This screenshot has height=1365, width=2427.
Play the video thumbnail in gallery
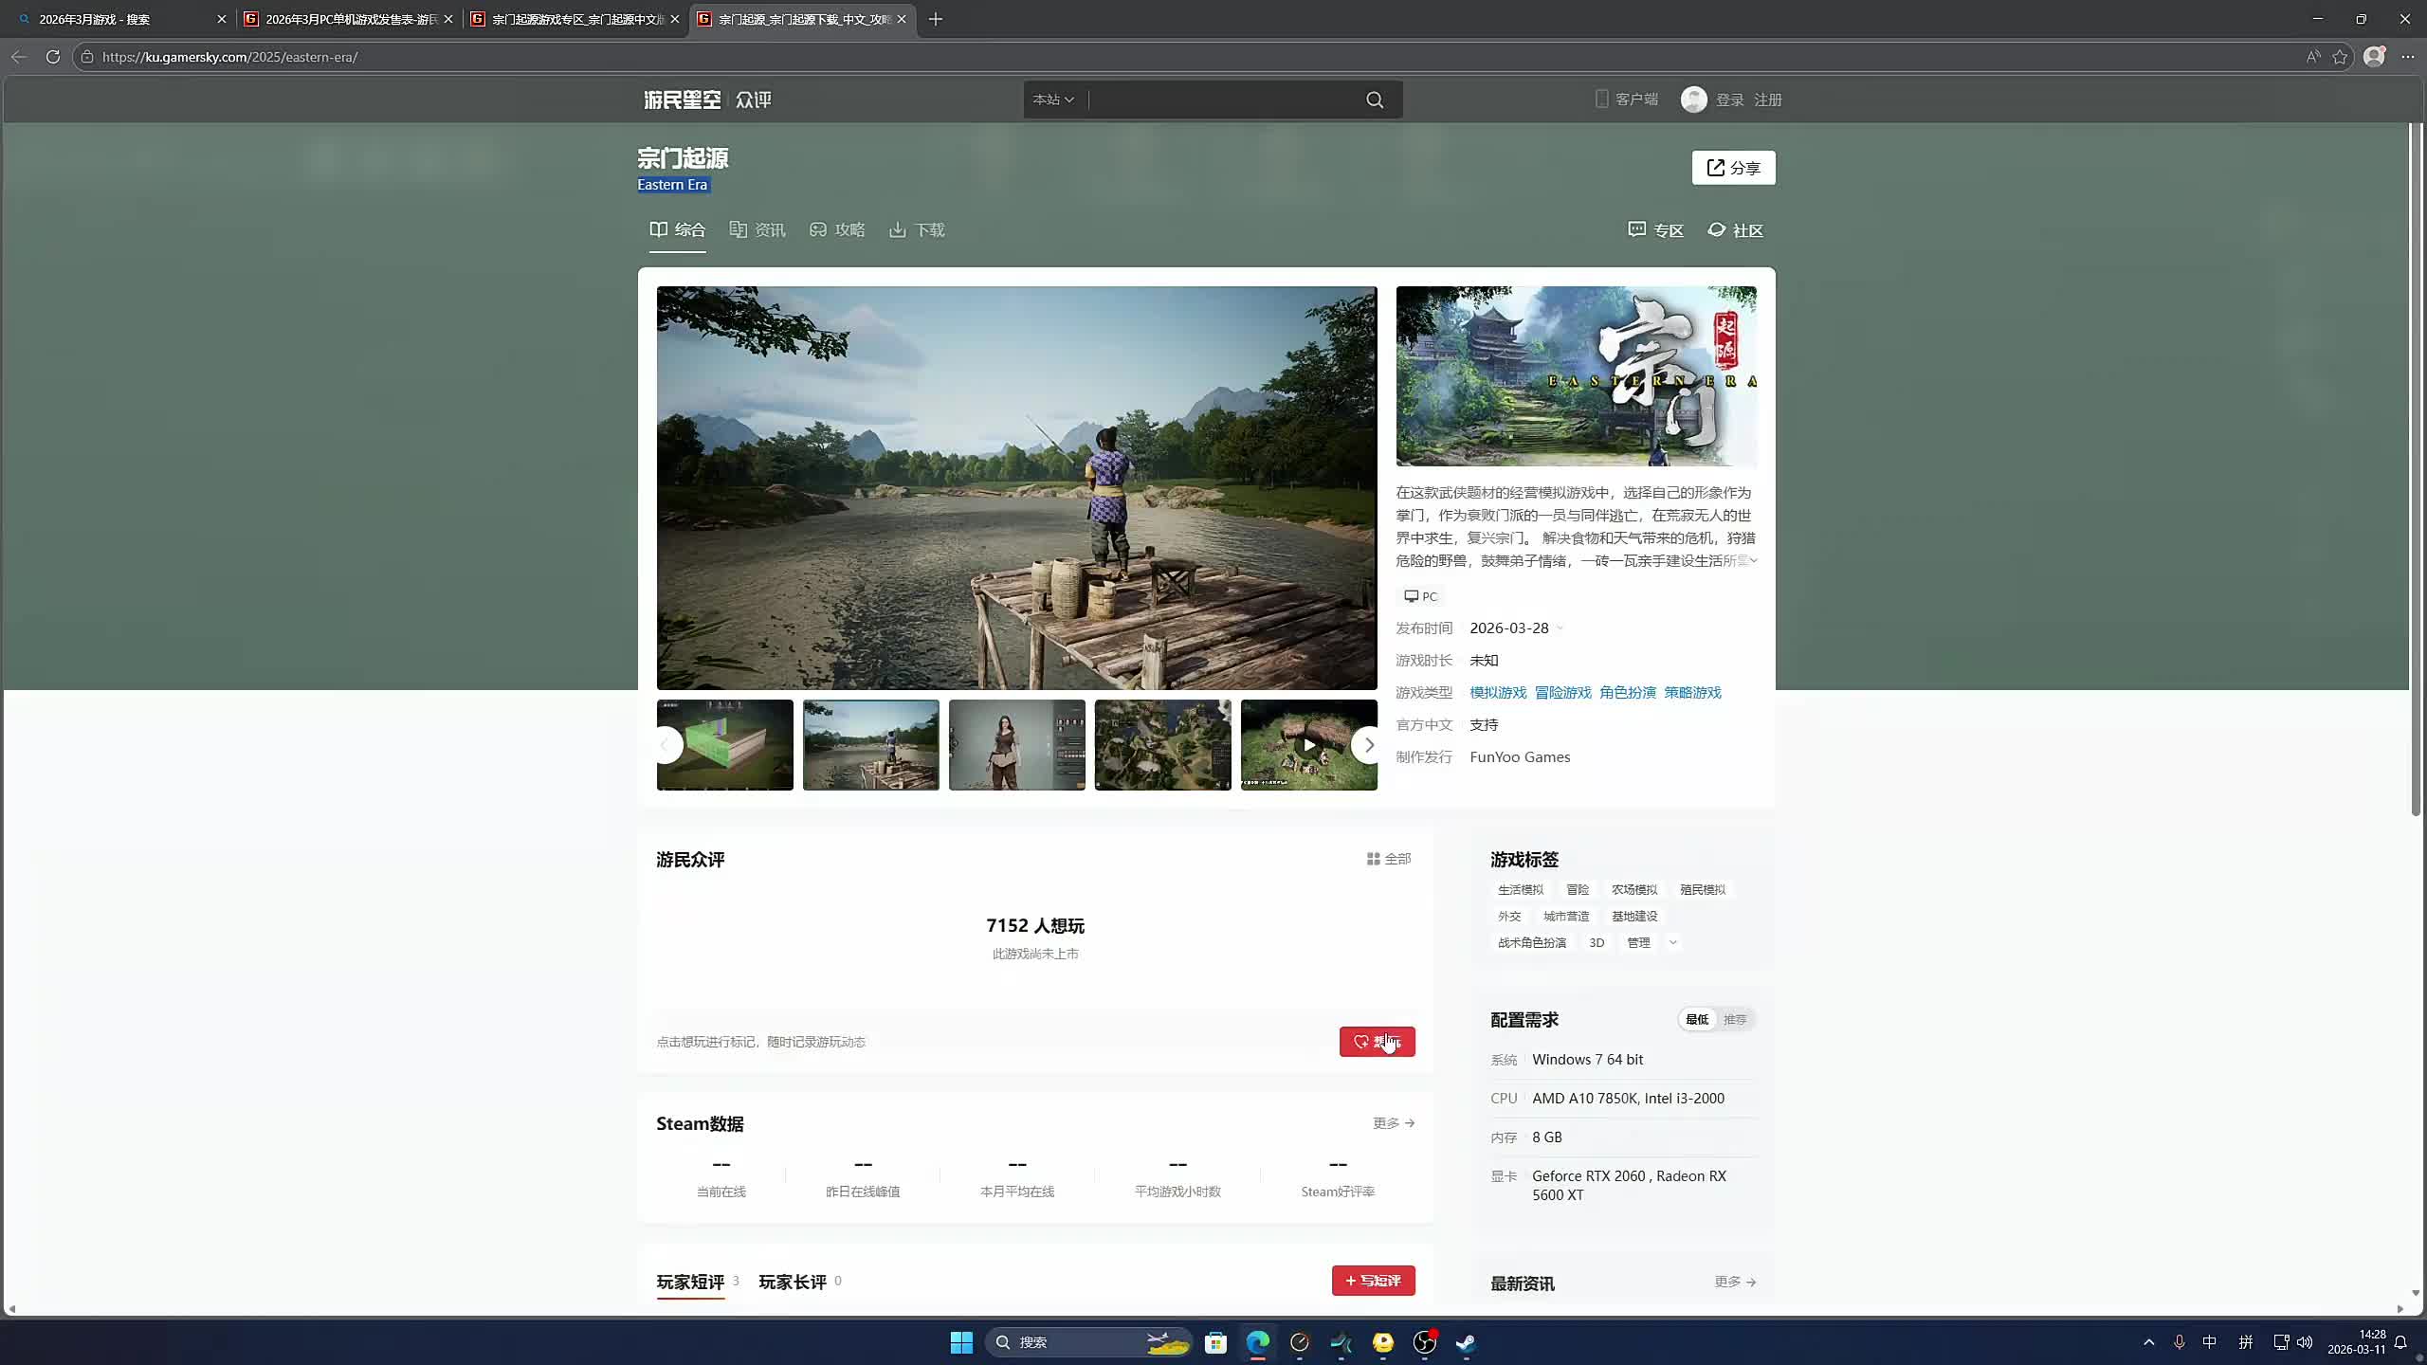coord(1308,745)
